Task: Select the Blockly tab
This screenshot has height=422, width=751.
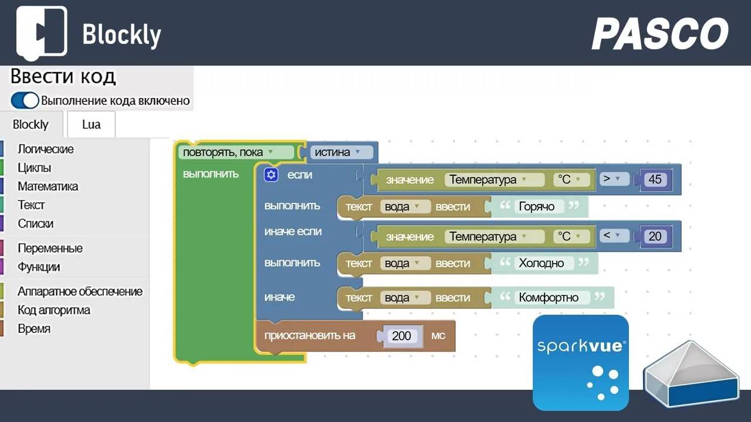Action: 31,124
